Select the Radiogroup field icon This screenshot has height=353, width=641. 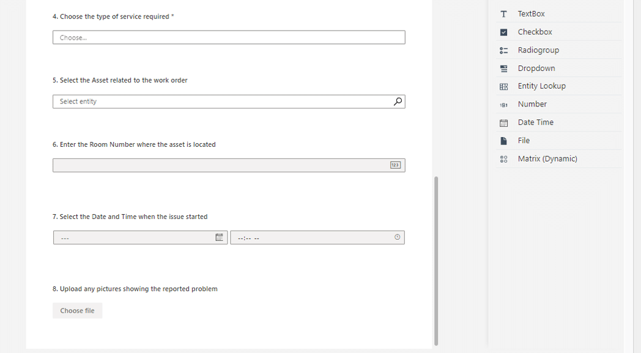[503, 50]
